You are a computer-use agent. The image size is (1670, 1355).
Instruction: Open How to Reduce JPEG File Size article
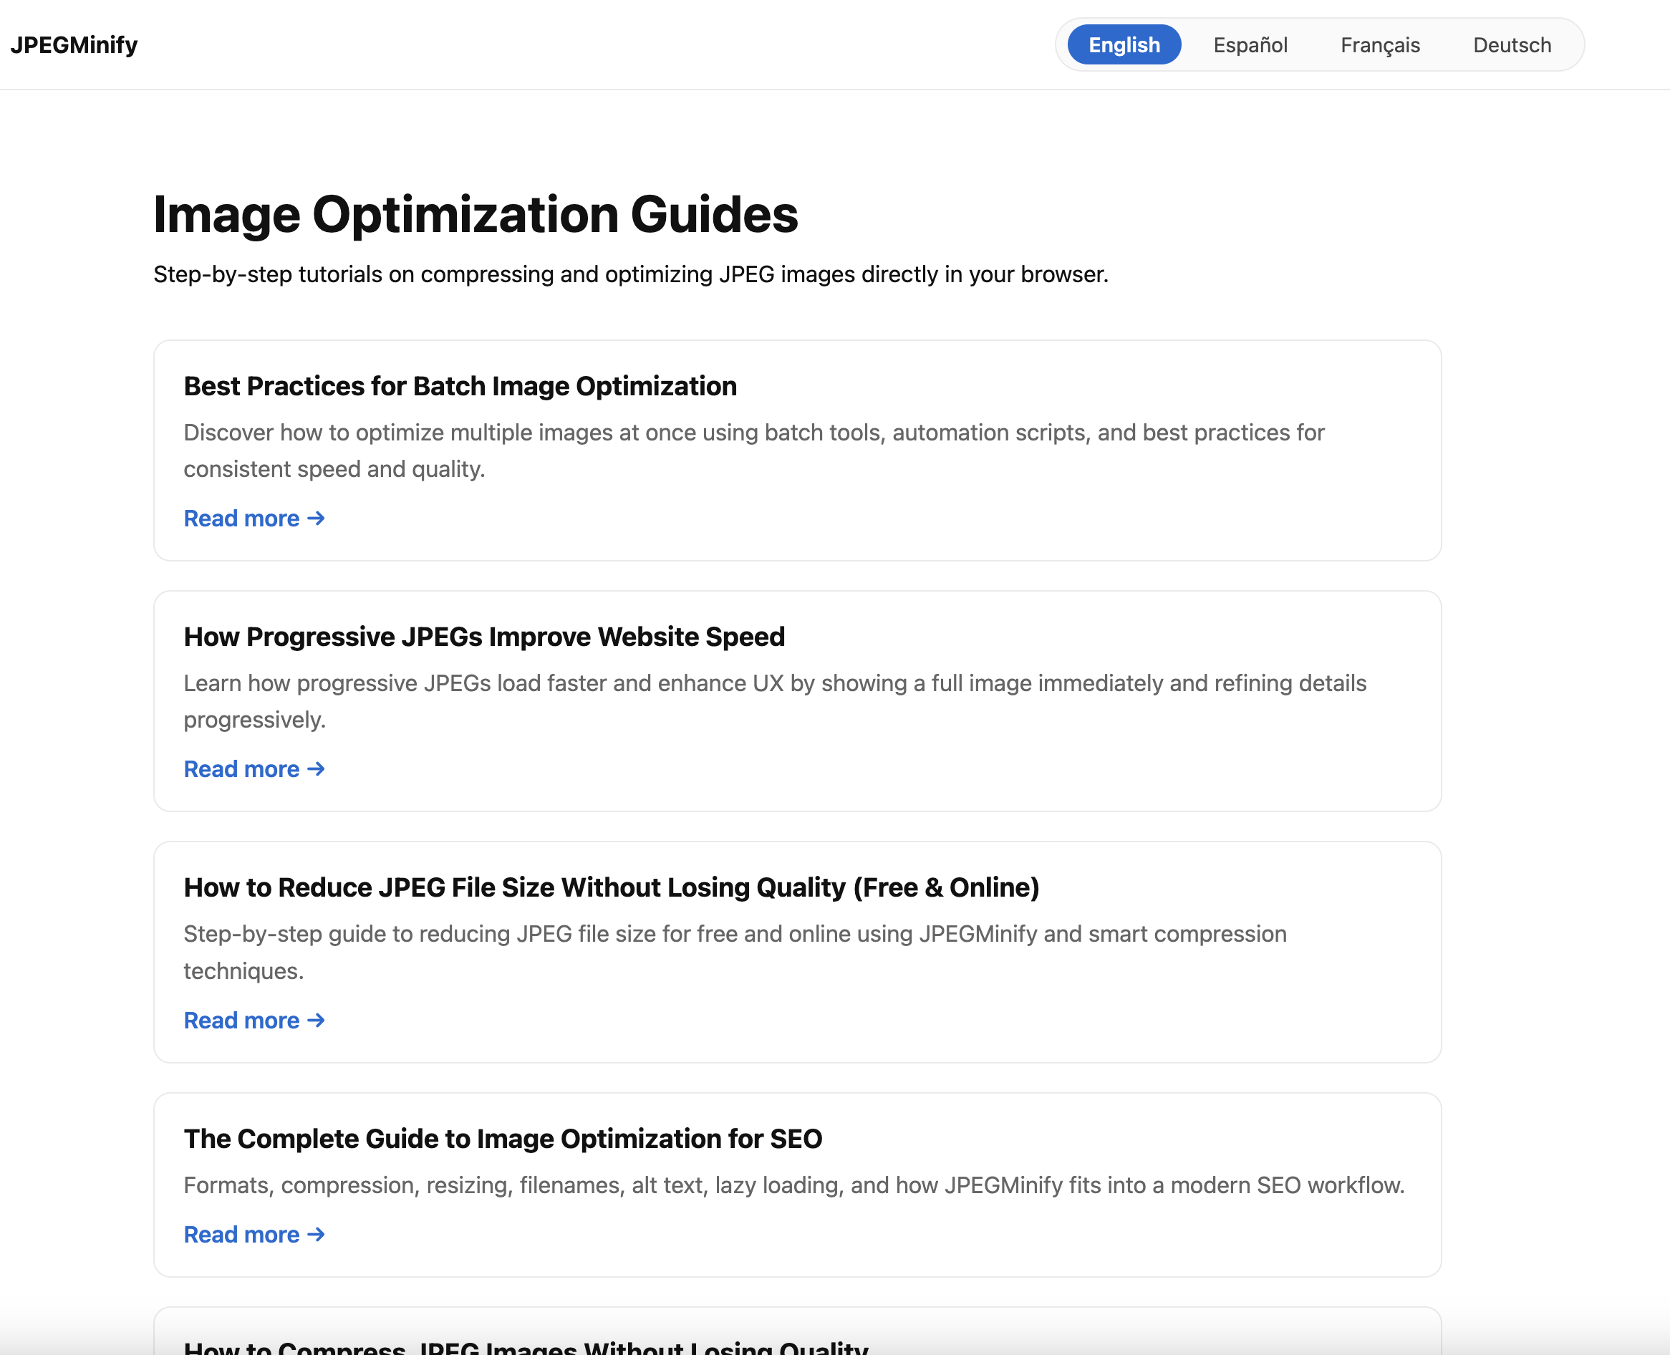[x=611, y=887]
